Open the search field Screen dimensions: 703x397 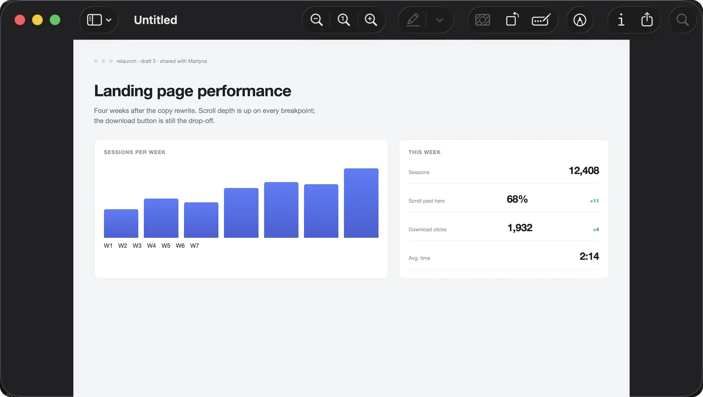(683, 20)
